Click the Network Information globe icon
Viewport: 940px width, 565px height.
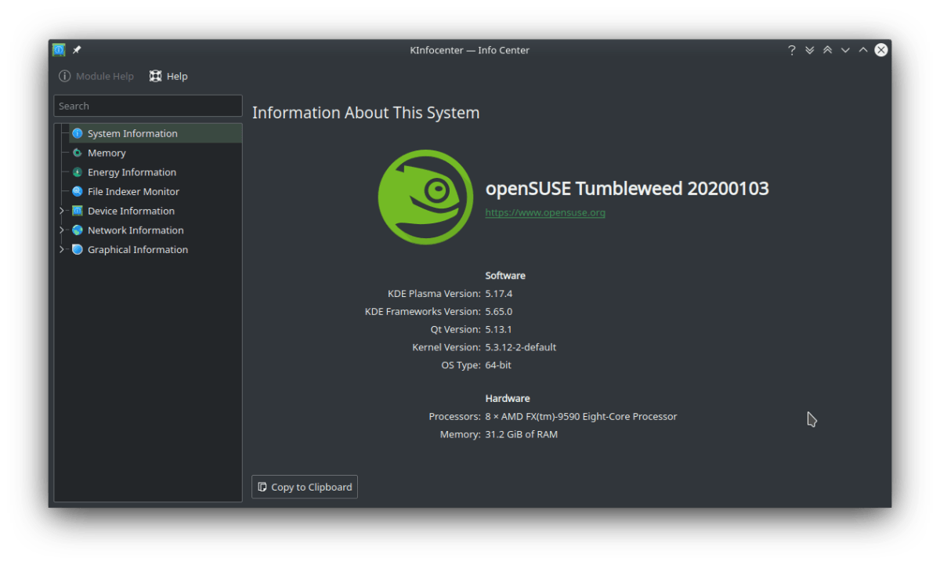point(78,230)
